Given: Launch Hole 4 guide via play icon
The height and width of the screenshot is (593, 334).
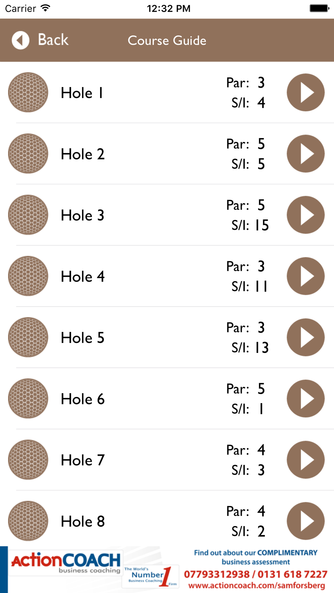Looking at the screenshot, I should click(305, 276).
